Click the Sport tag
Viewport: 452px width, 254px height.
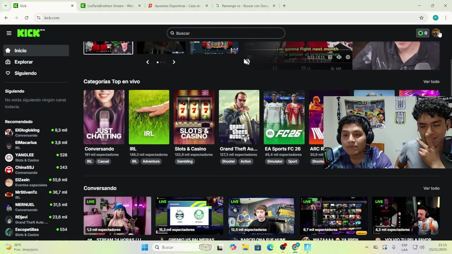(x=293, y=162)
